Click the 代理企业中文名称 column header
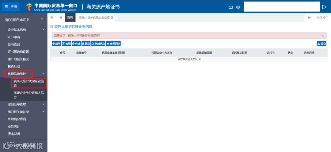Screen dimensions: 331x152 click(x=162, y=53)
